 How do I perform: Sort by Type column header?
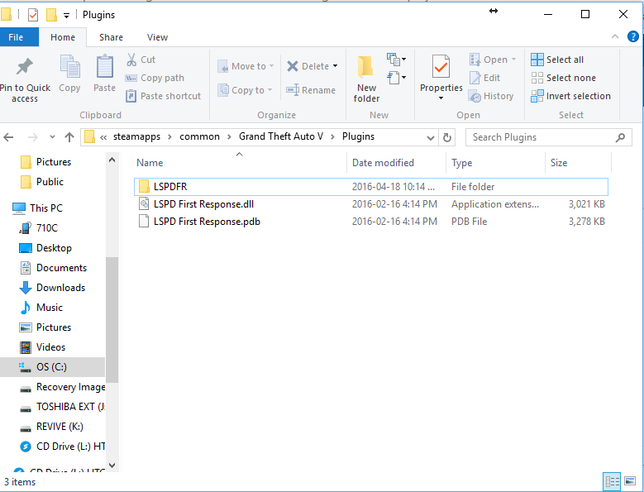tap(496, 163)
